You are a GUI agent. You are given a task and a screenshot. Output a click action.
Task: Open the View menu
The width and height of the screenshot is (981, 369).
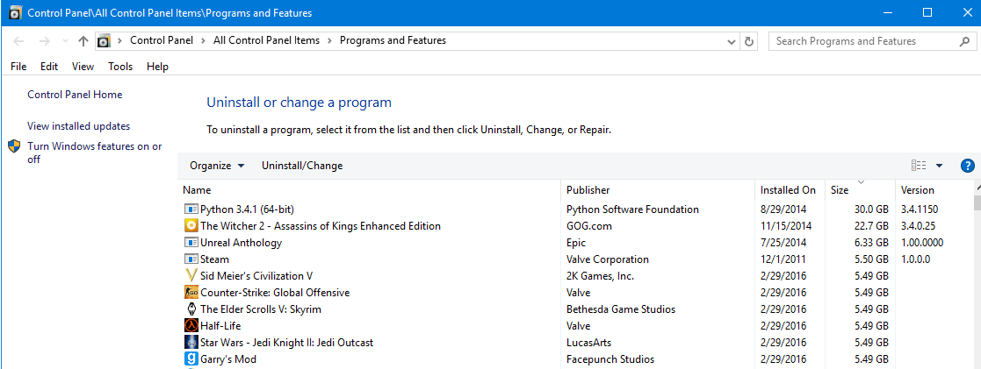(83, 67)
